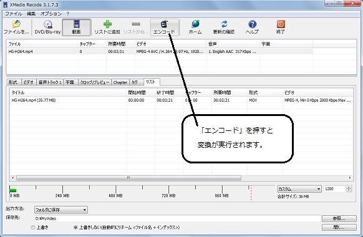Click the top list ビデオ column header
This screenshot has width=363, height=237.
pyautogui.click(x=171, y=44)
